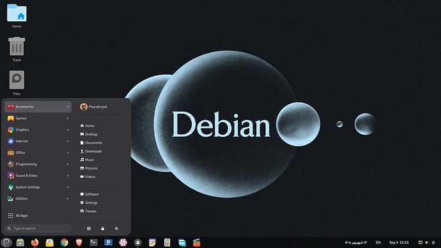Expand the System Settings category arrow

[68, 187]
